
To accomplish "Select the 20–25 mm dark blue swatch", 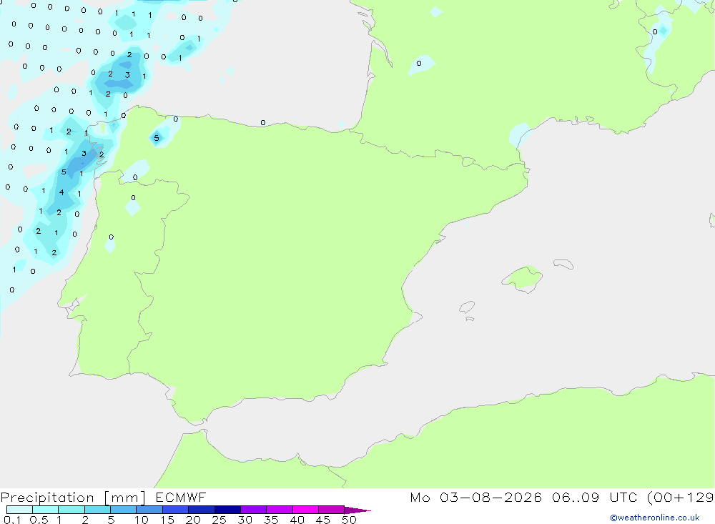I will point(201,510).
